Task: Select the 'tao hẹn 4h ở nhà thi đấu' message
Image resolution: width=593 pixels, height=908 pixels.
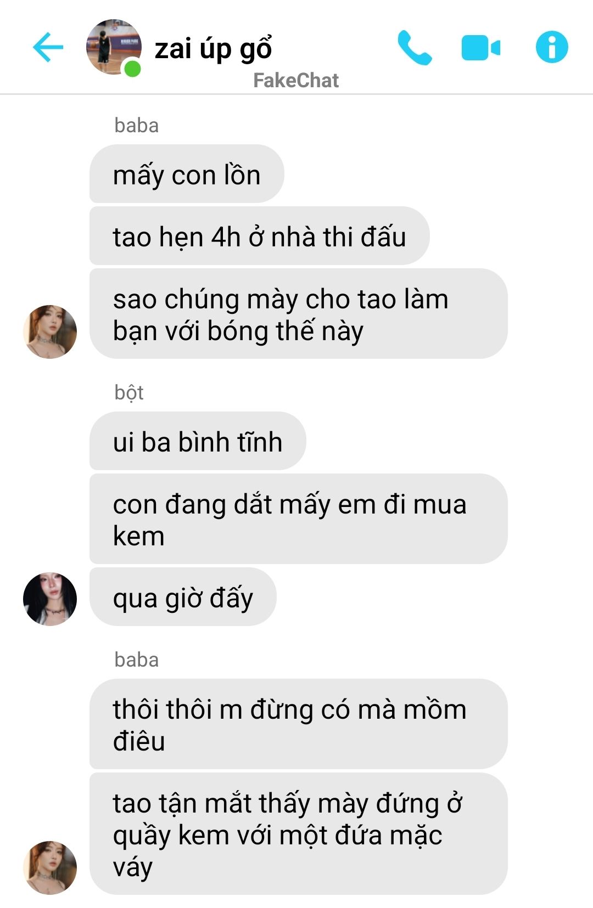Action: tap(259, 236)
